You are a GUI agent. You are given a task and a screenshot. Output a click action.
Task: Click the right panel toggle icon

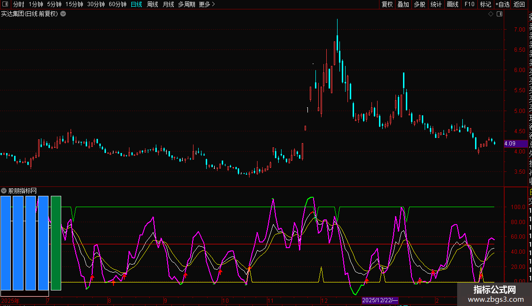click(x=500, y=14)
